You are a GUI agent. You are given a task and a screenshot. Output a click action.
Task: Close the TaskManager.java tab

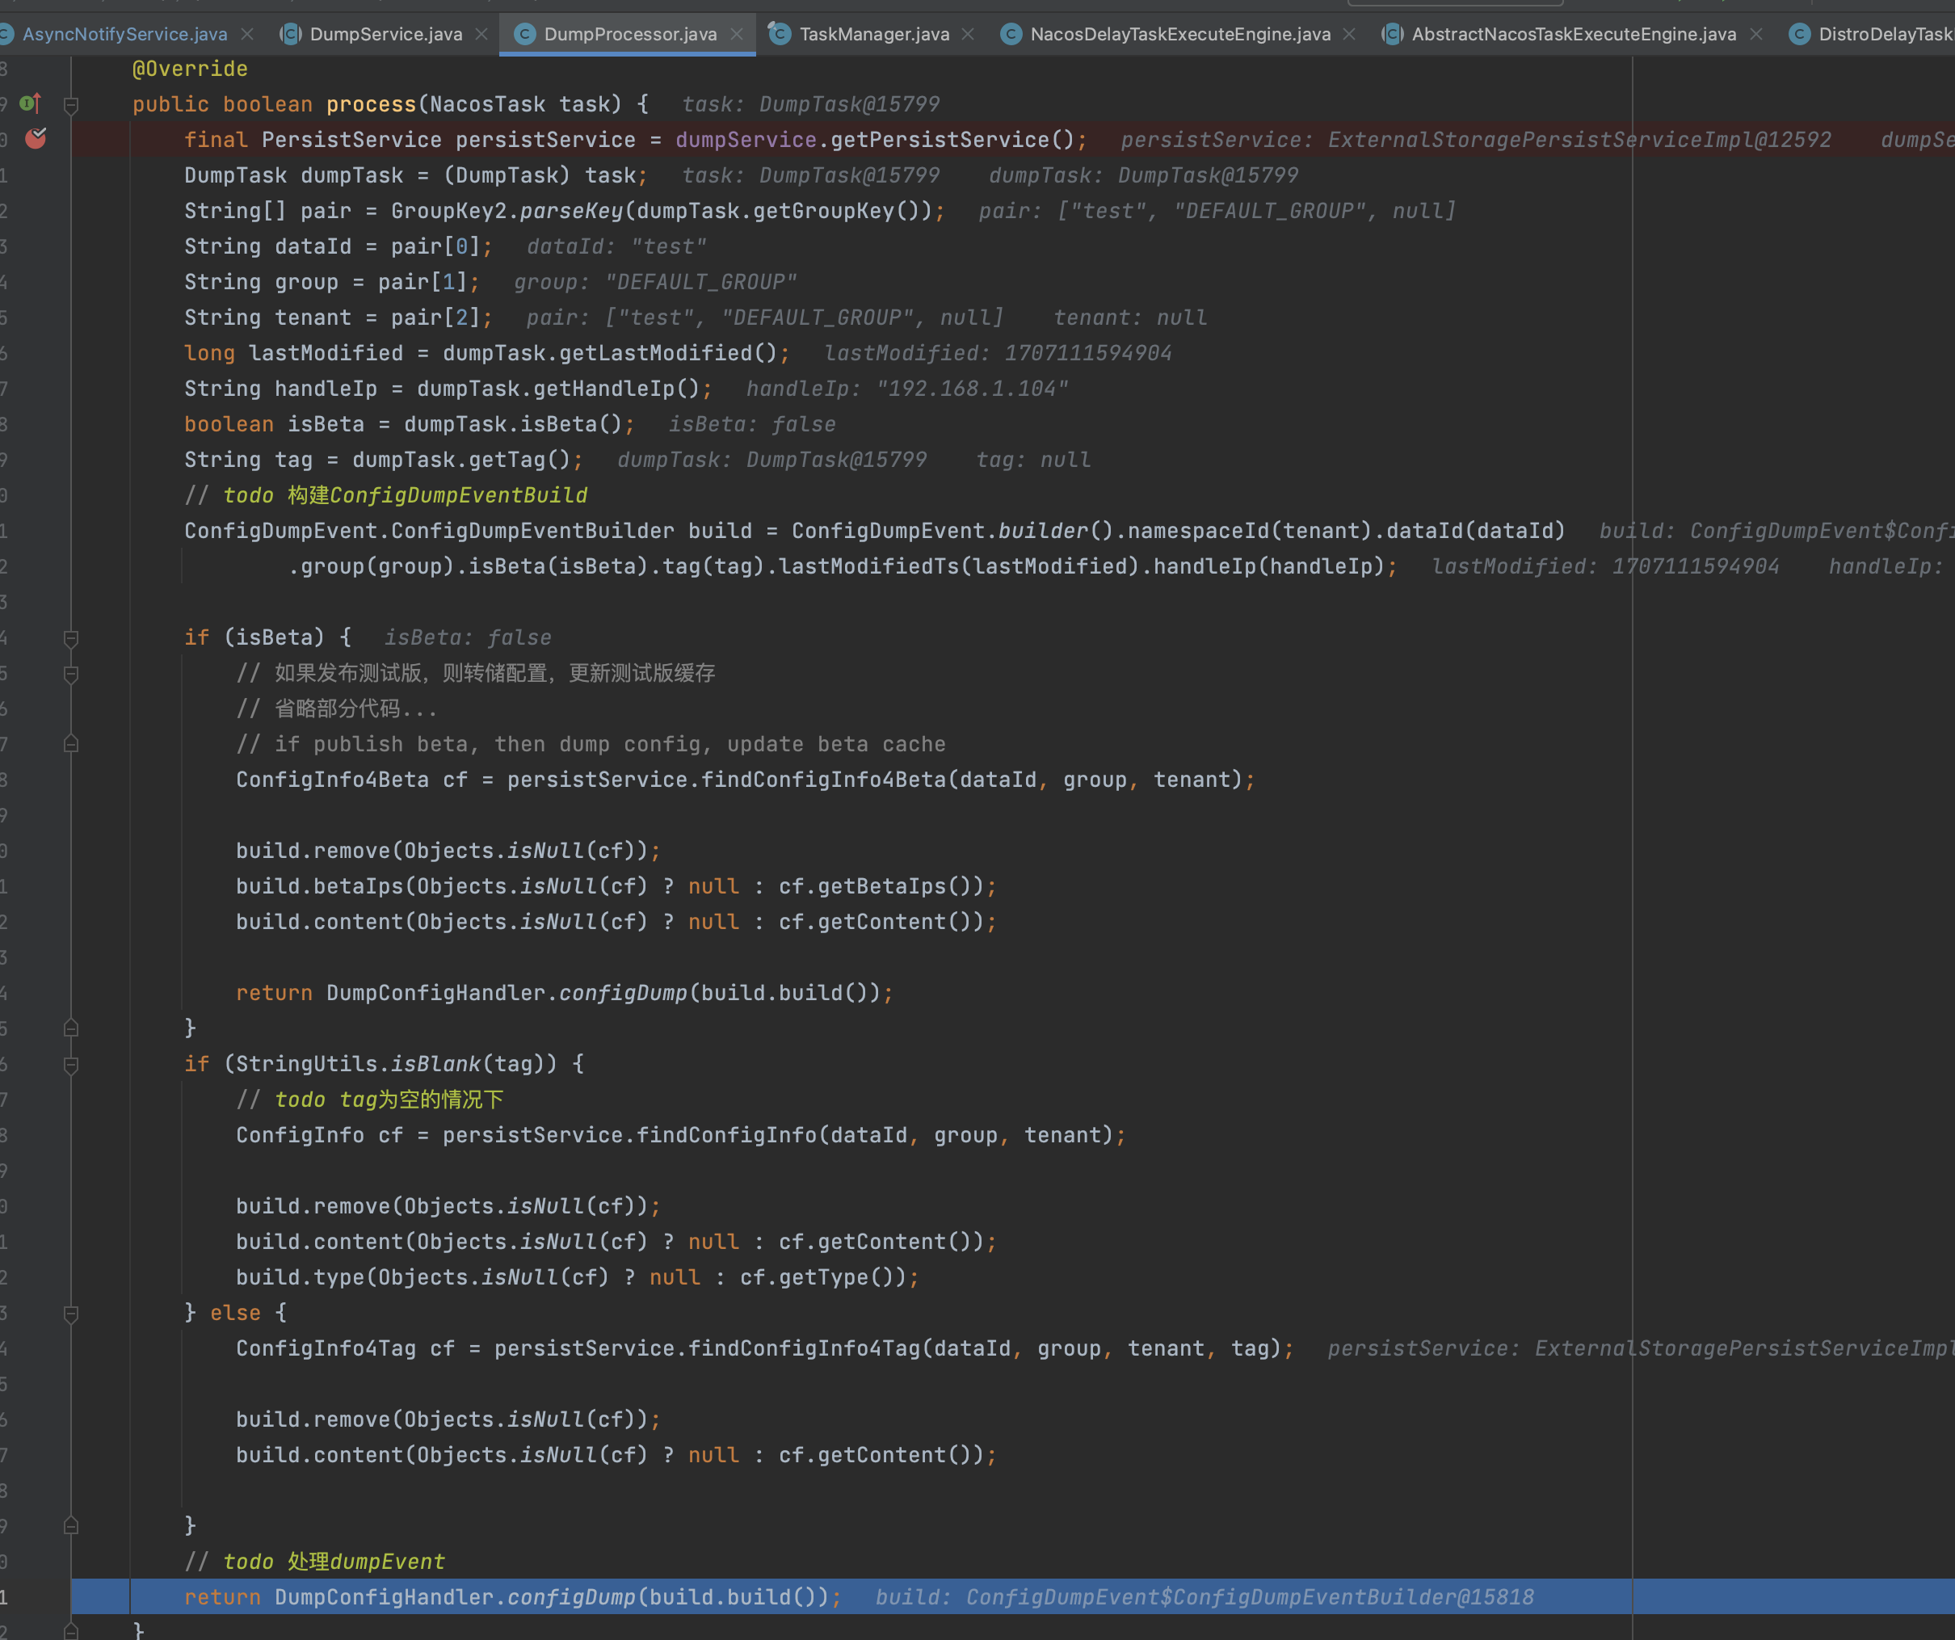pos(968,35)
